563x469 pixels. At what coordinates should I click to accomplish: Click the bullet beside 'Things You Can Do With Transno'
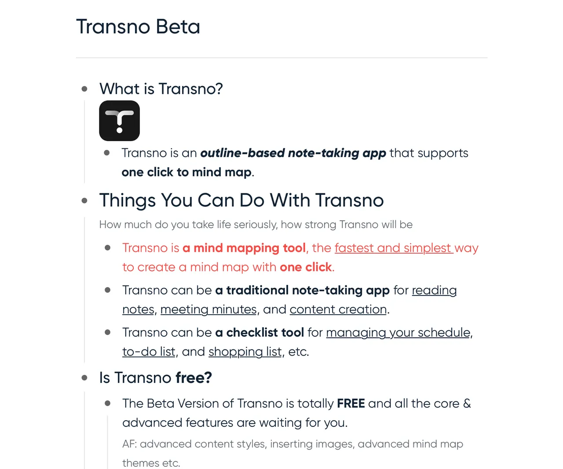coord(84,200)
